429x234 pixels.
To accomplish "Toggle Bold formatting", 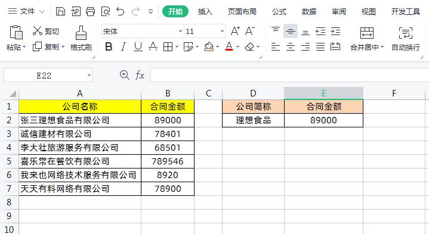I will pos(109,46).
